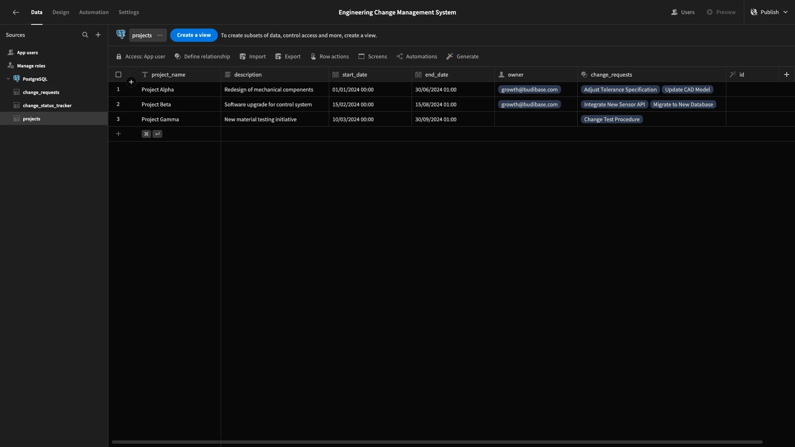
Task: Click the id column header
Action: click(752, 75)
